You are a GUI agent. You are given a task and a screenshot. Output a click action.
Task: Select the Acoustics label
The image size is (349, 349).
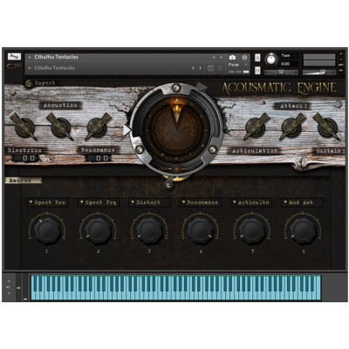pos(60,106)
